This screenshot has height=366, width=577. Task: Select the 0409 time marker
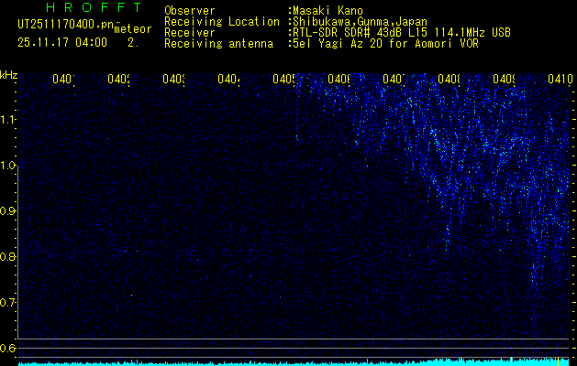tap(505, 80)
